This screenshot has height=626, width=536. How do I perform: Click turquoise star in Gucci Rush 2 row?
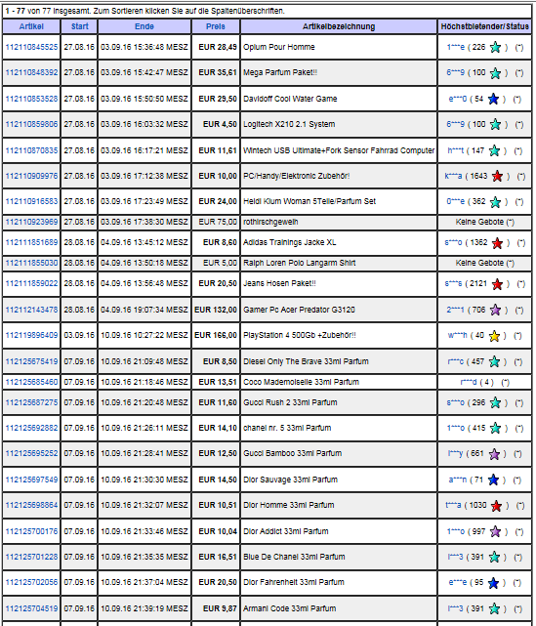point(495,402)
